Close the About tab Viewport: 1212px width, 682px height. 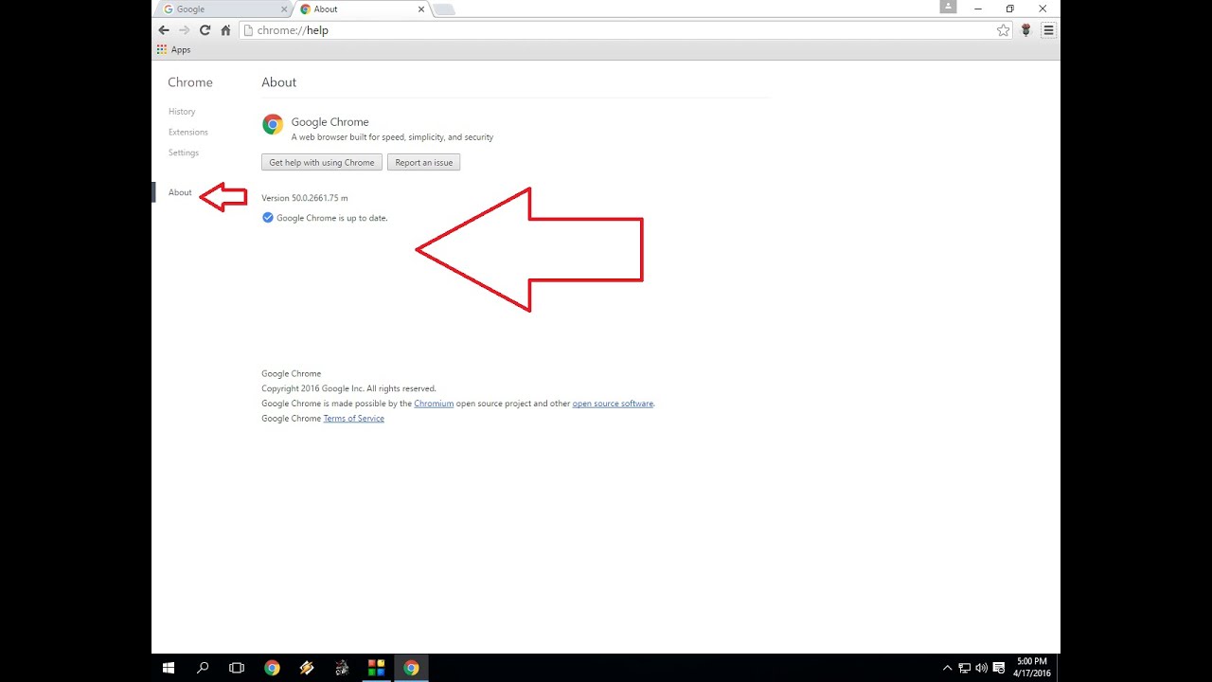point(420,9)
